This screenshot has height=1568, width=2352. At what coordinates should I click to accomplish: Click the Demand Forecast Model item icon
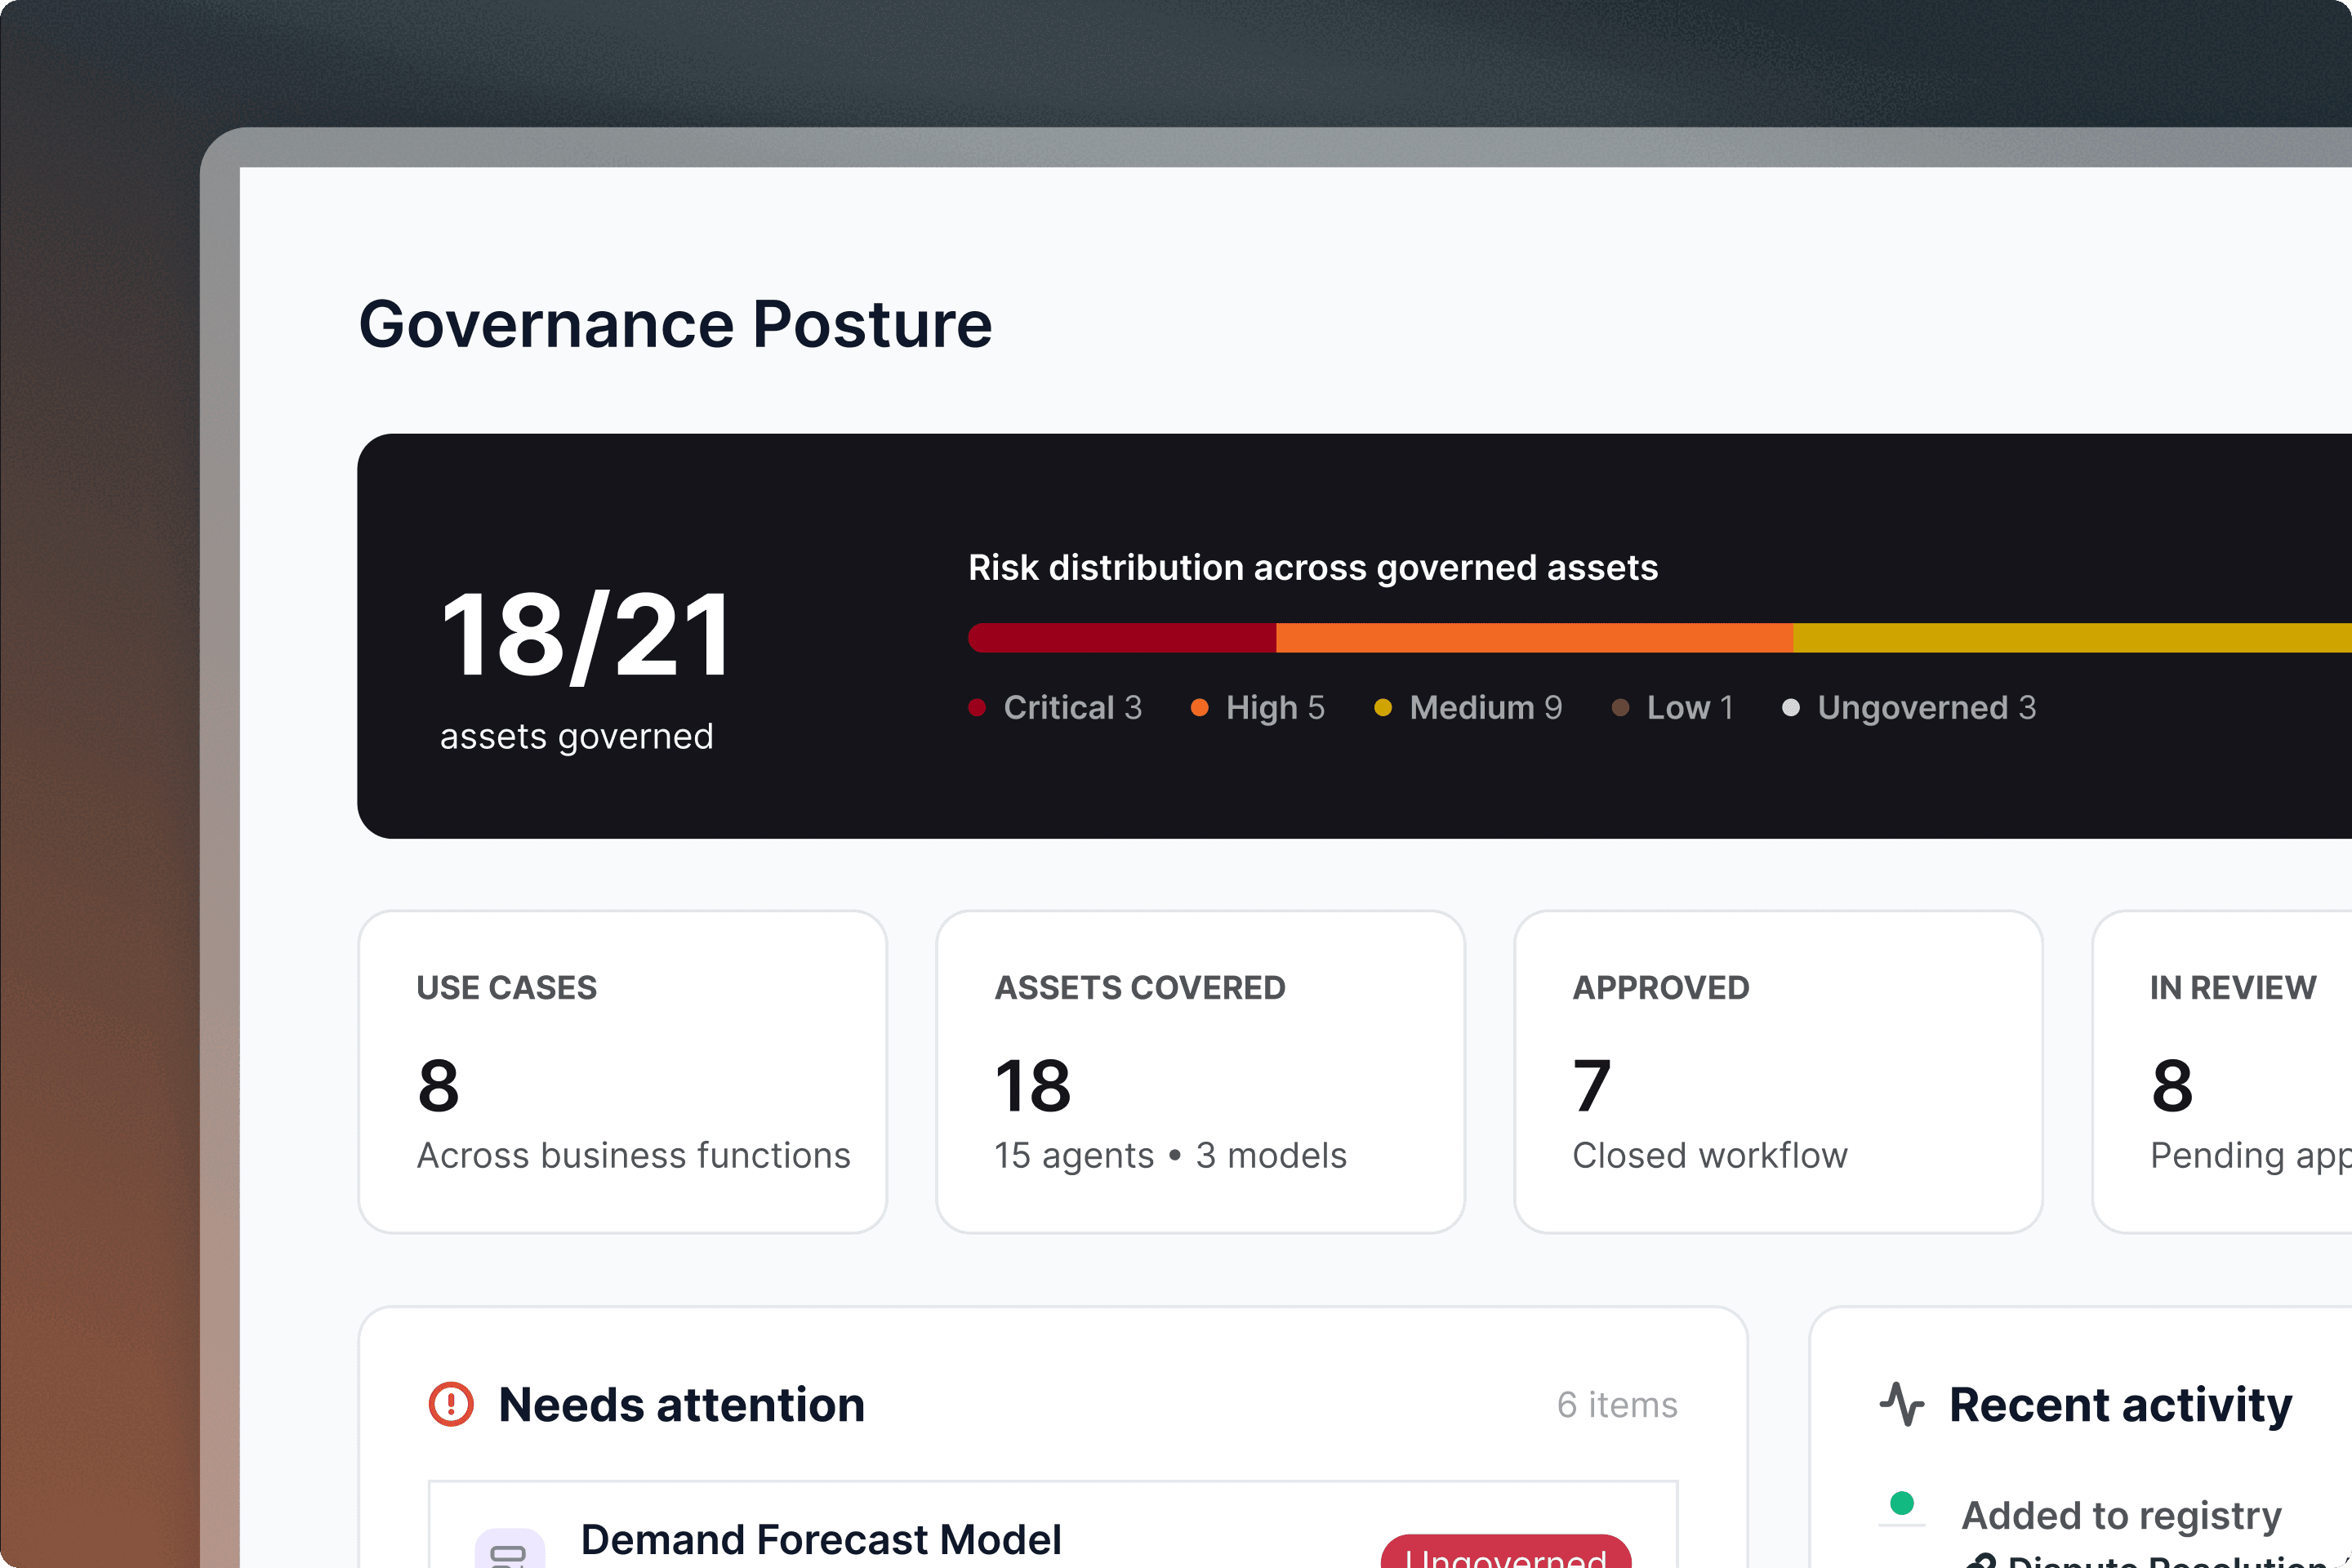(x=510, y=1548)
